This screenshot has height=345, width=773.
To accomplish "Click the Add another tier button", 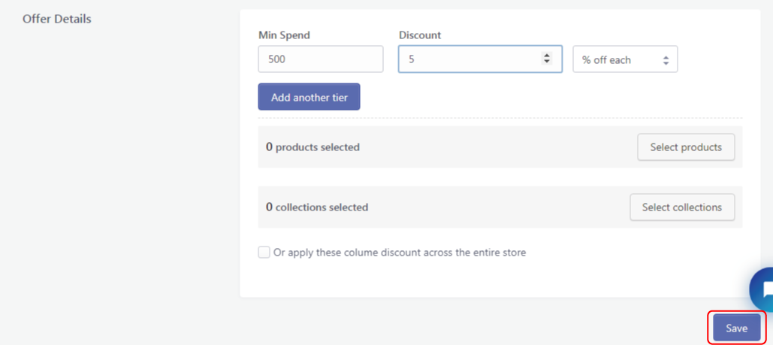I will pos(309,97).
